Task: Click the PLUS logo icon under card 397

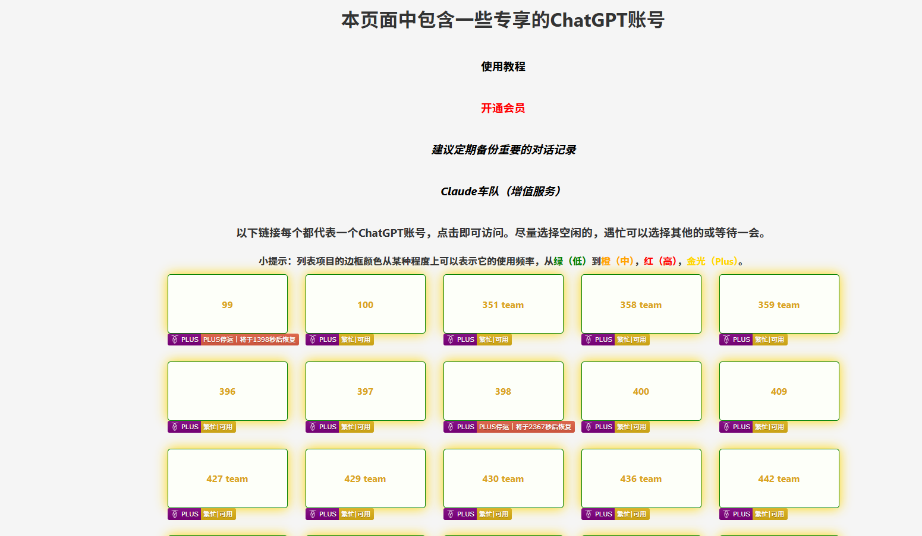Action: [313, 427]
